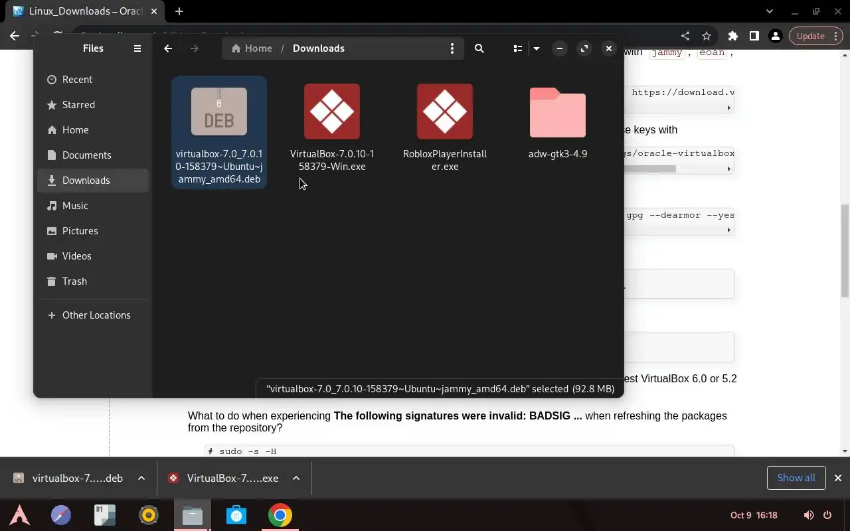Click the page vertical scrollbar thumb

[x=845, y=251]
